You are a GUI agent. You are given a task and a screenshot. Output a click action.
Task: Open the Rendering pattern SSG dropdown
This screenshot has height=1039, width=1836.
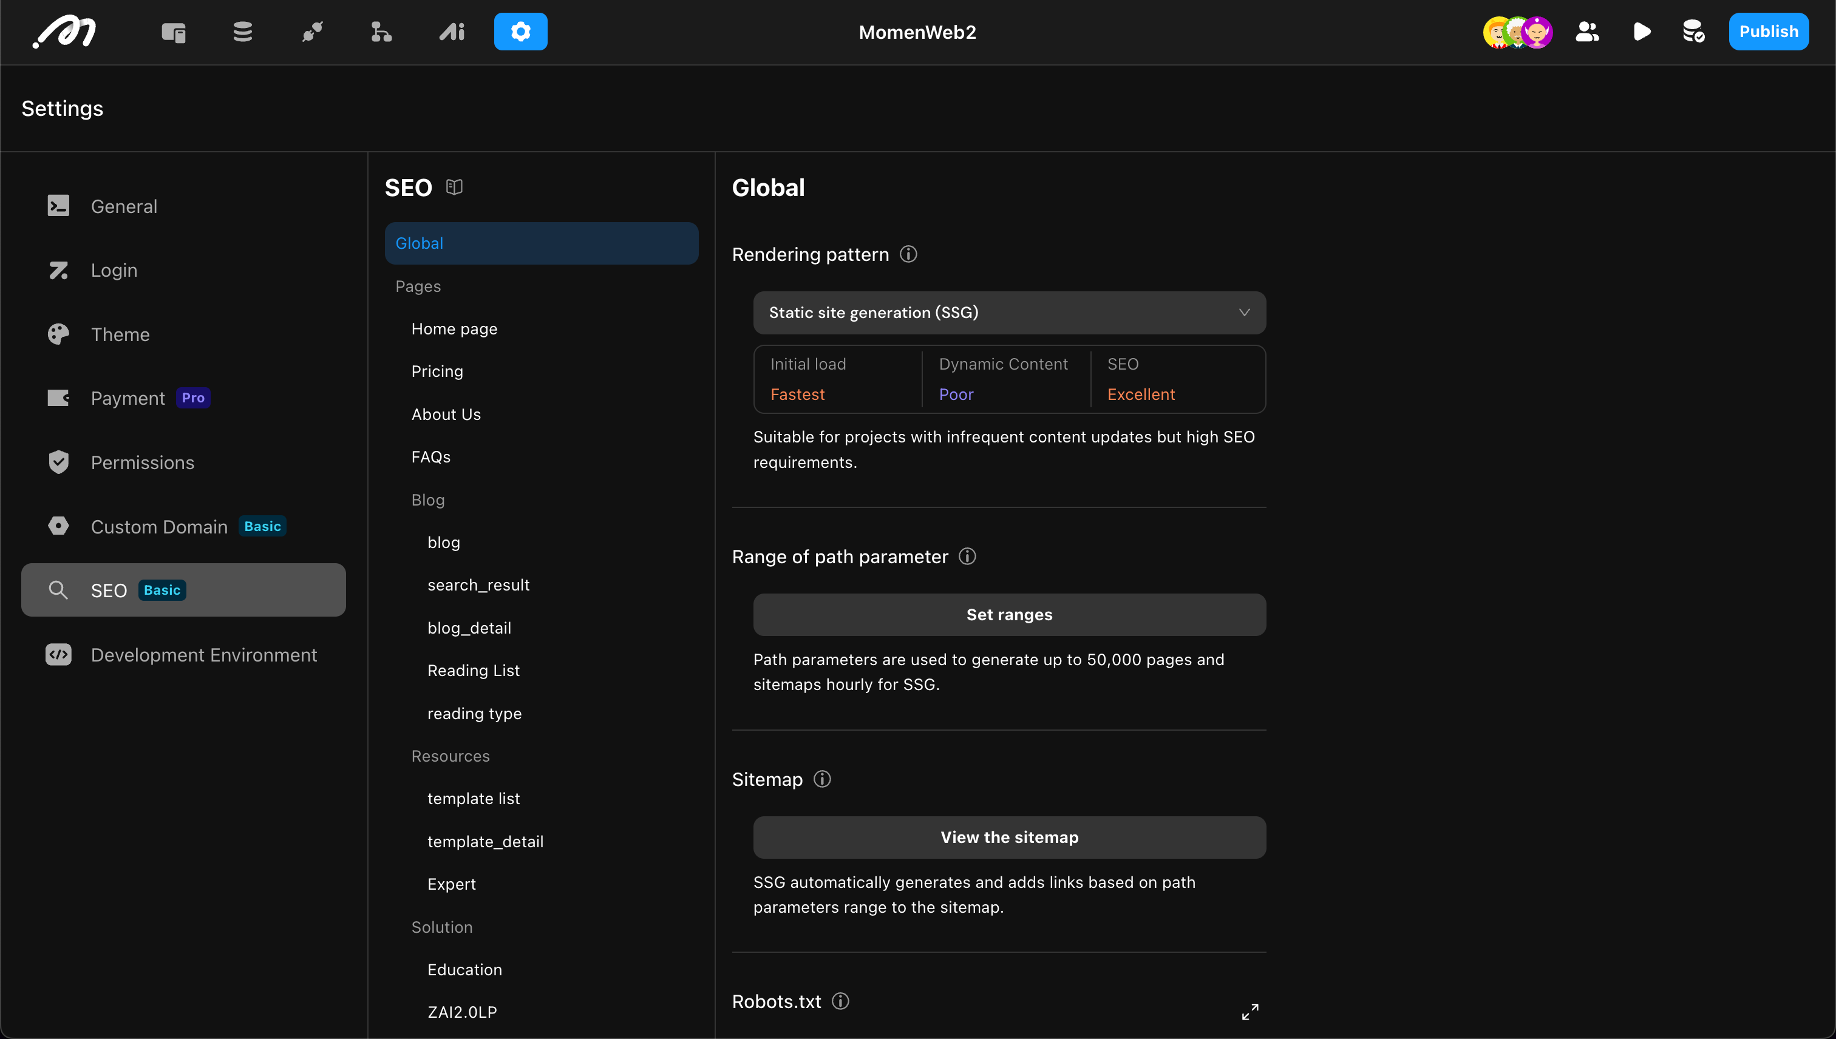pyautogui.click(x=1009, y=313)
